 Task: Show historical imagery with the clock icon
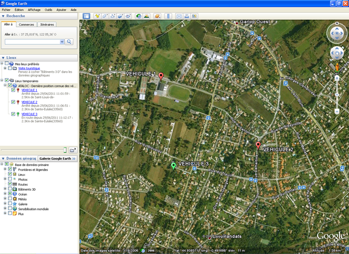click(x=139, y=16)
